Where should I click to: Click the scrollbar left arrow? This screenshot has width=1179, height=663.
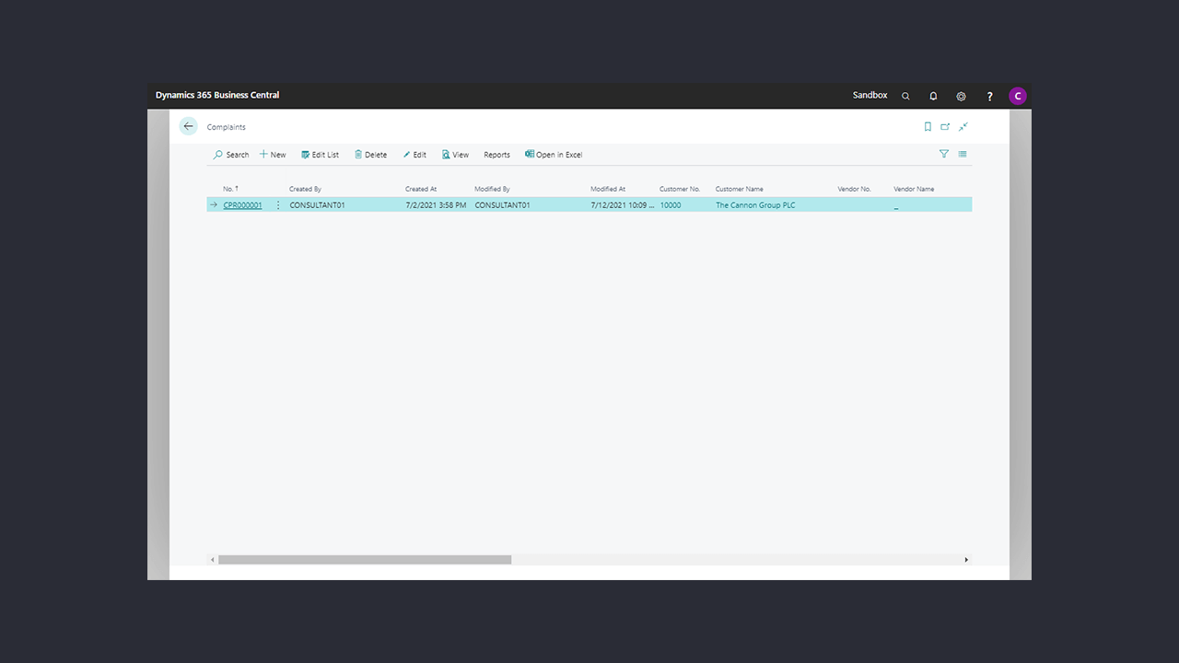(x=213, y=559)
